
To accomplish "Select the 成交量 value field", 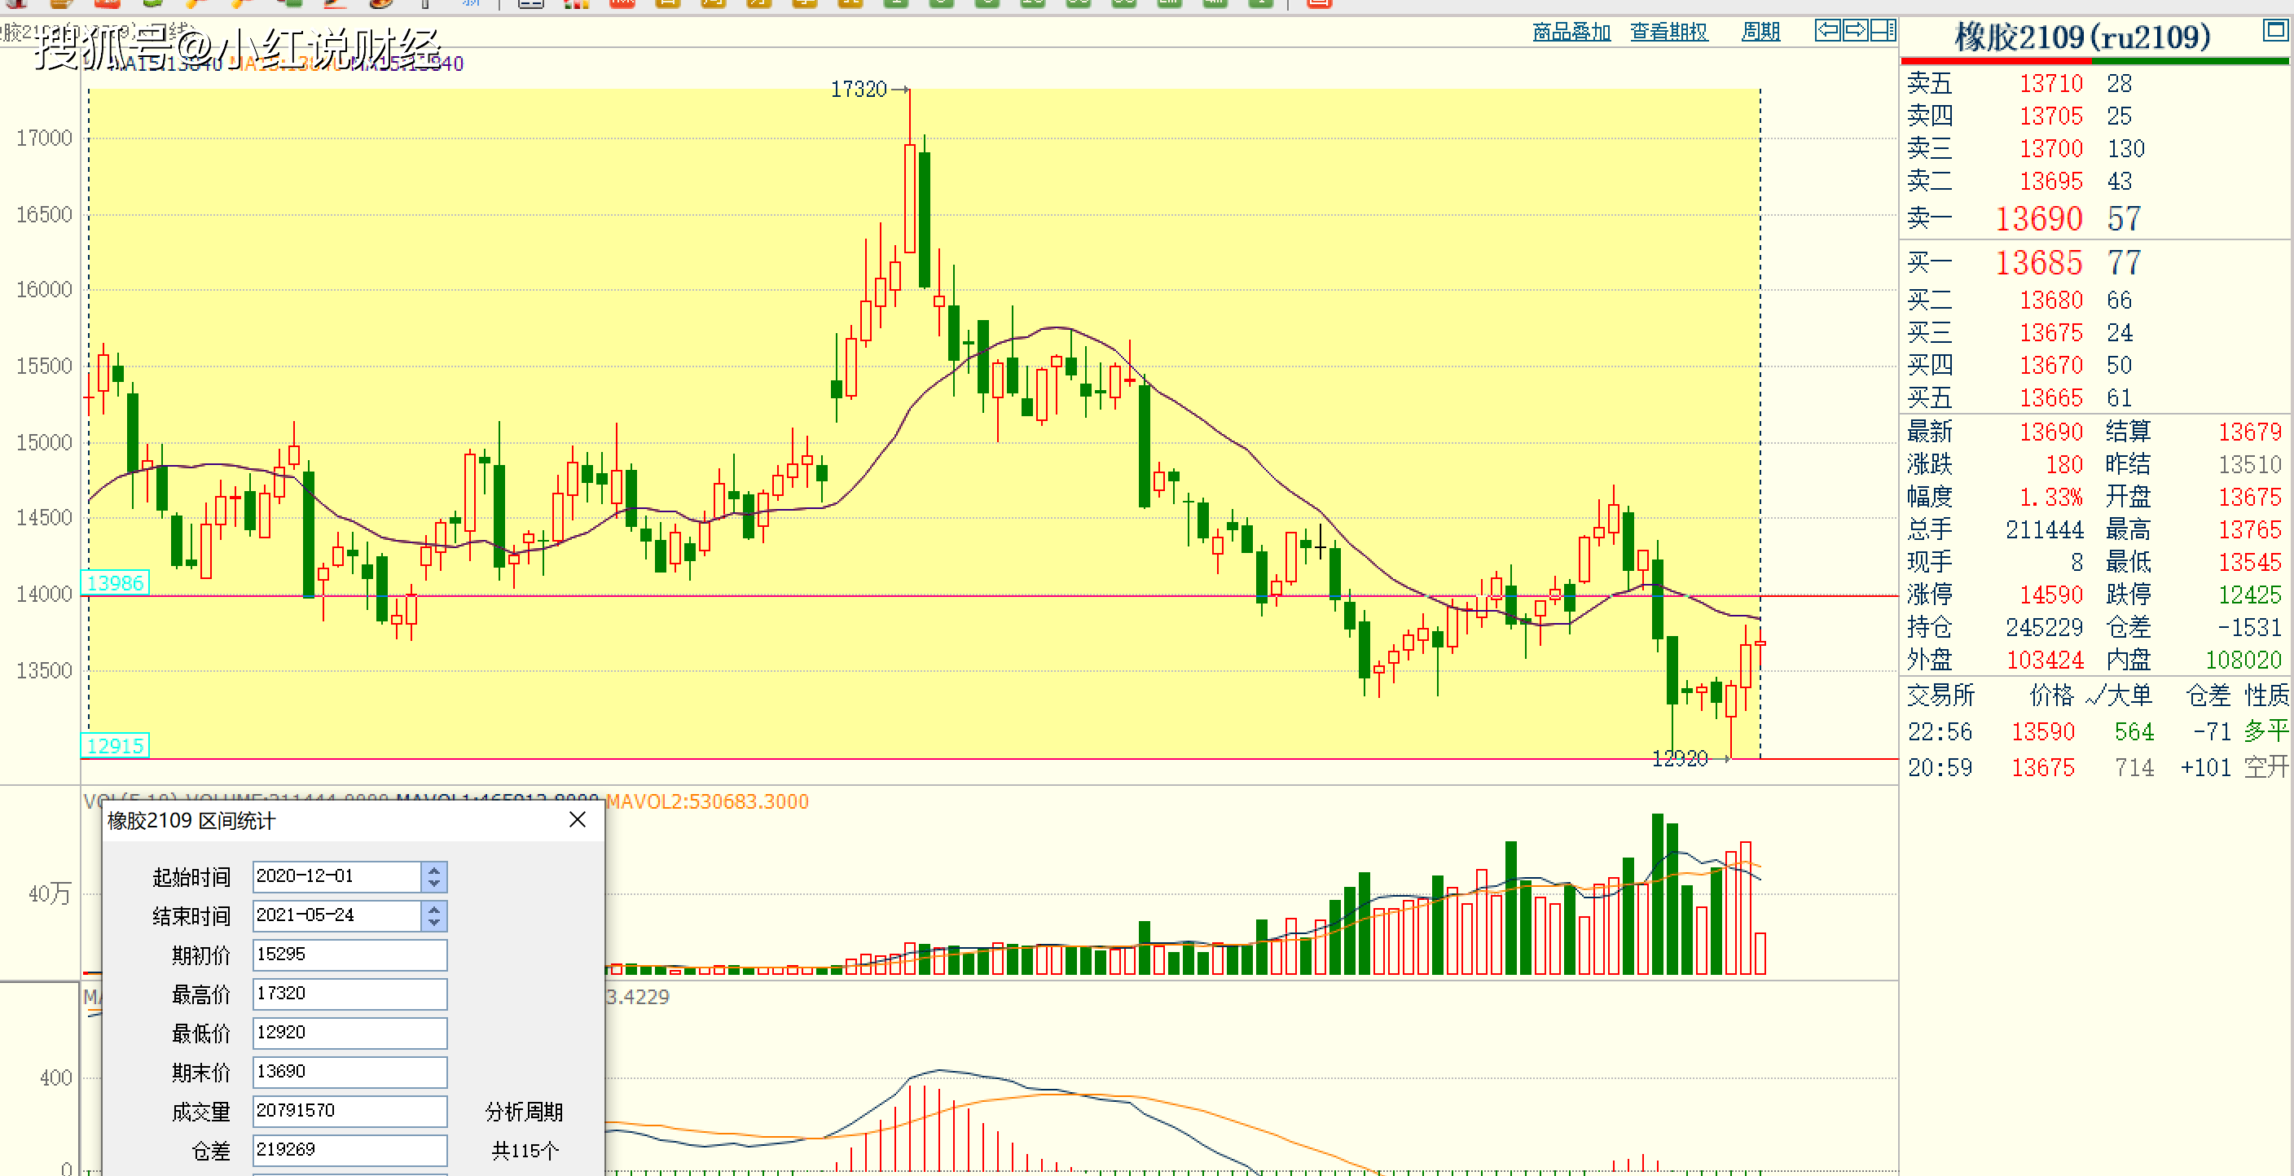I will point(349,1110).
